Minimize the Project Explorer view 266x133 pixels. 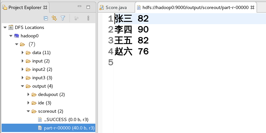click(80, 6)
